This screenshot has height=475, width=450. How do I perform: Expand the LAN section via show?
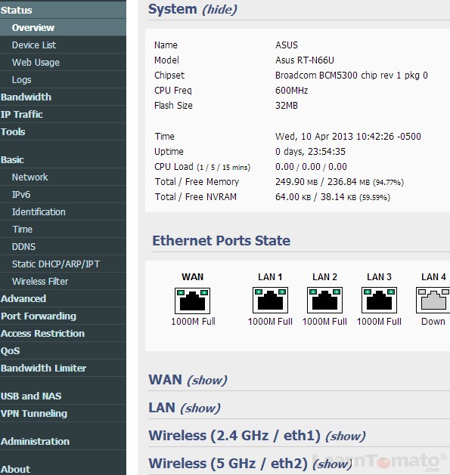(200, 408)
